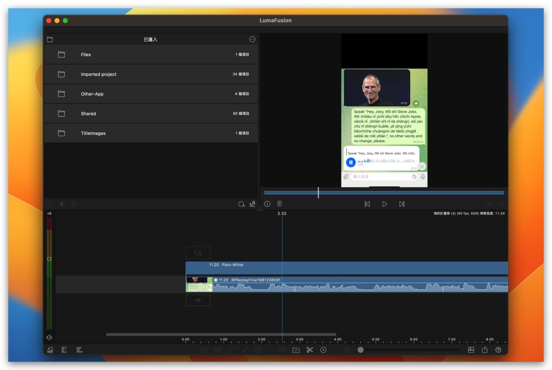Screen dimensions: 552x370
Task: Click the keyframe icon on RPReplayFinal clip
Action: pyautogui.click(x=216, y=280)
